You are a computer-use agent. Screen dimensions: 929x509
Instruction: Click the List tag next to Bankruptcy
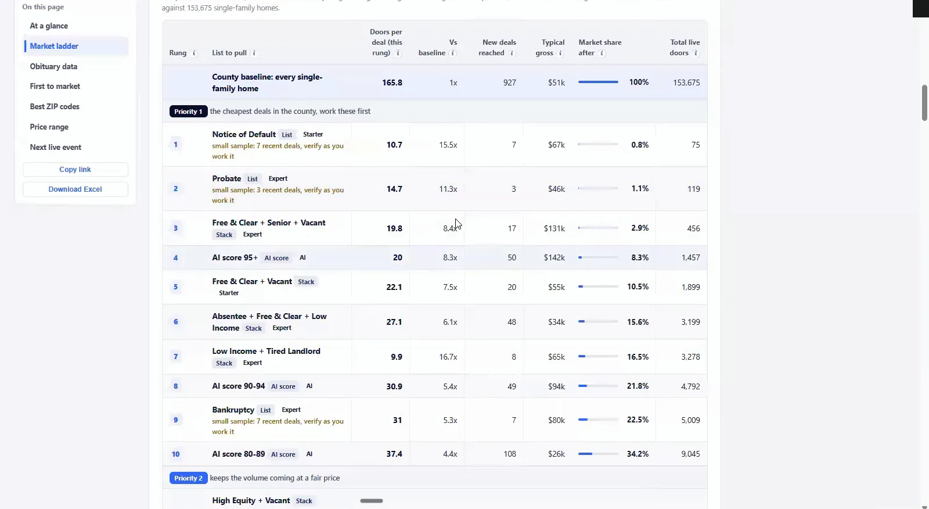265,410
